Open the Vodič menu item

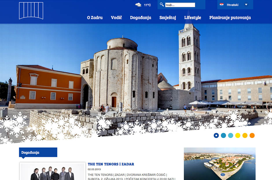(116, 18)
